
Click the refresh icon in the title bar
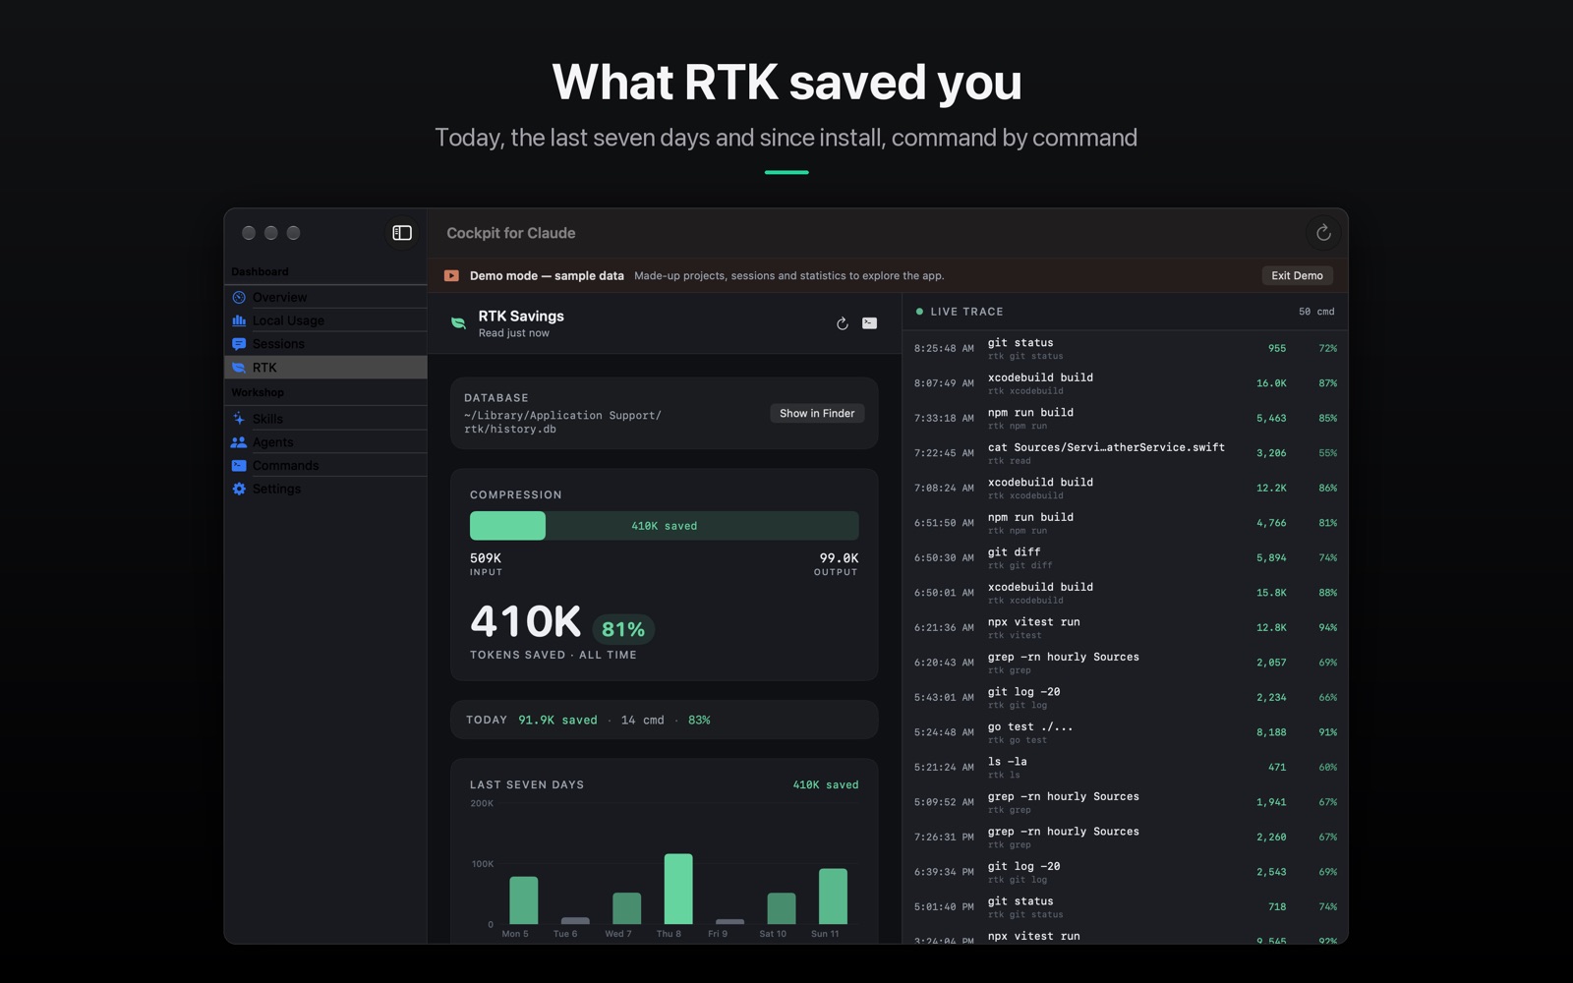[1323, 233]
